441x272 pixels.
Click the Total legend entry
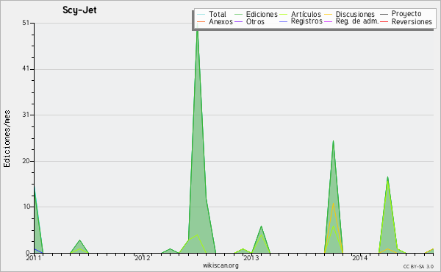pos(212,14)
